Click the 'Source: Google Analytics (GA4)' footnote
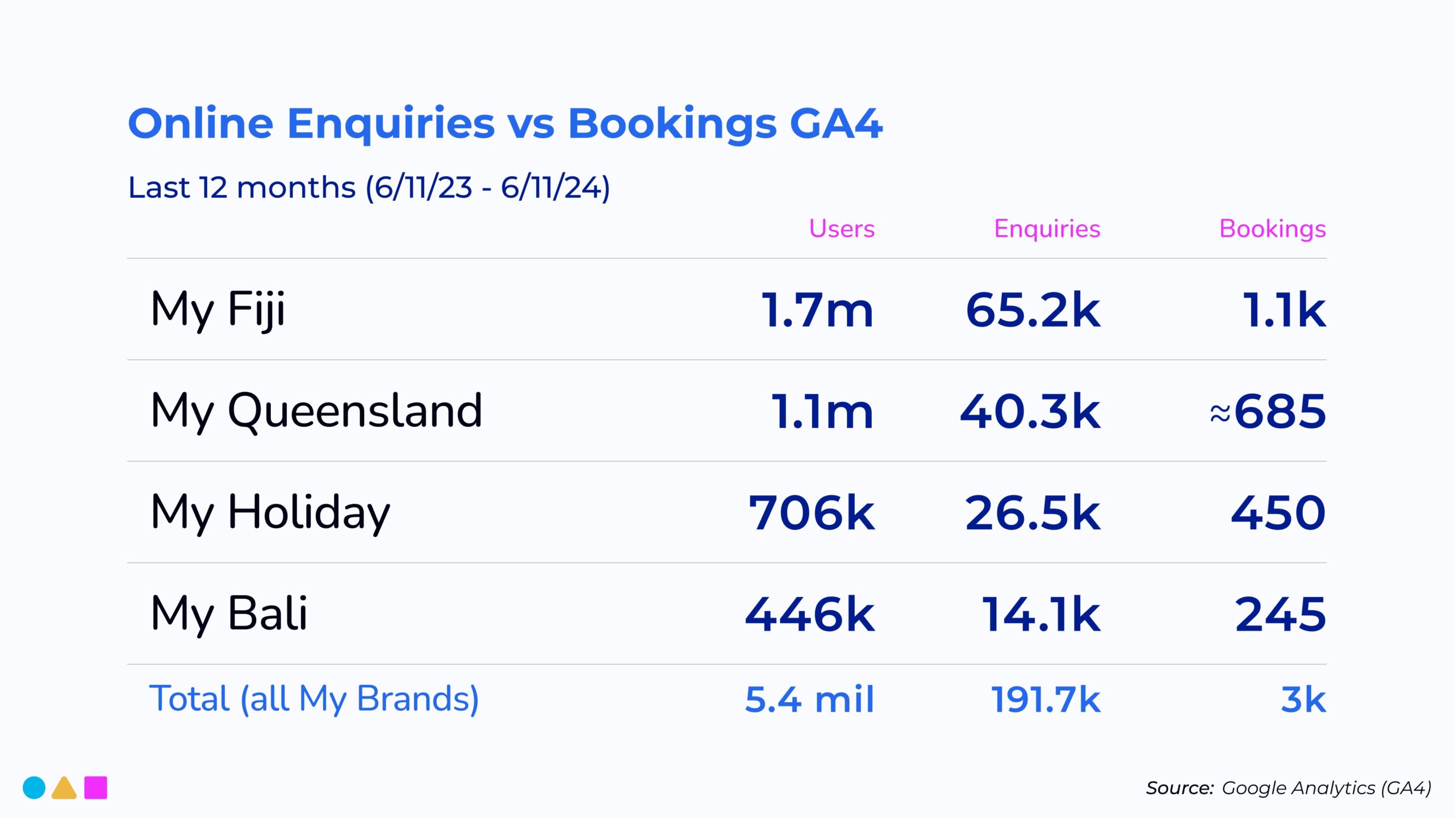The height and width of the screenshot is (818, 1454). pos(1288,788)
